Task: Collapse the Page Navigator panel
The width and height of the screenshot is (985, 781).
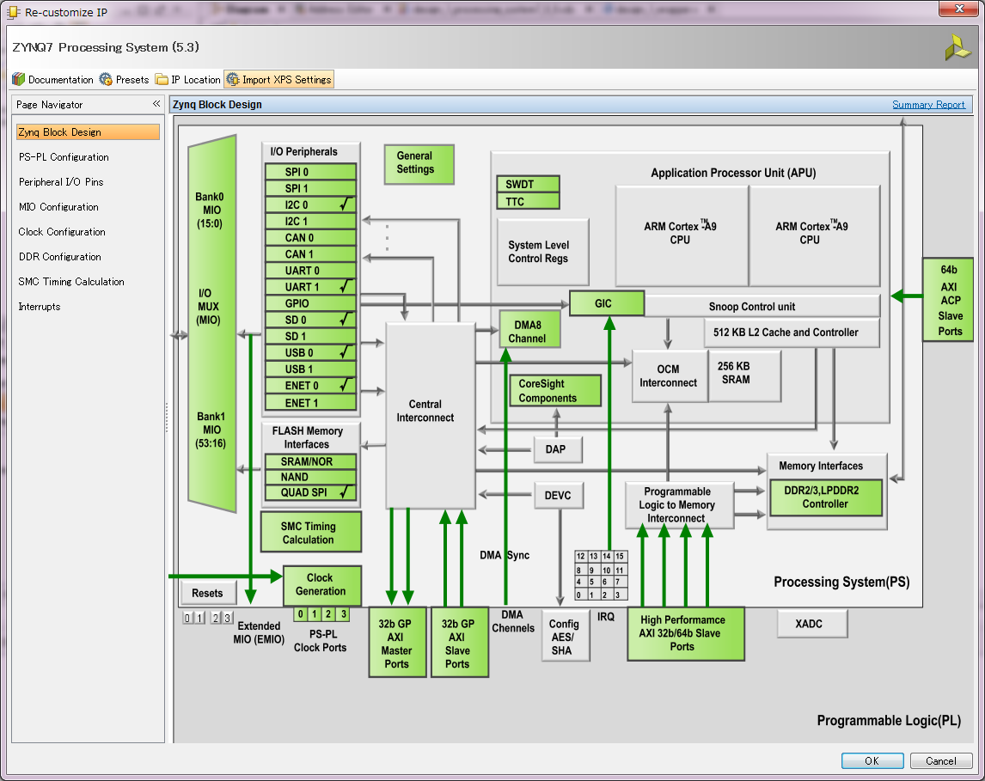Action: (156, 104)
